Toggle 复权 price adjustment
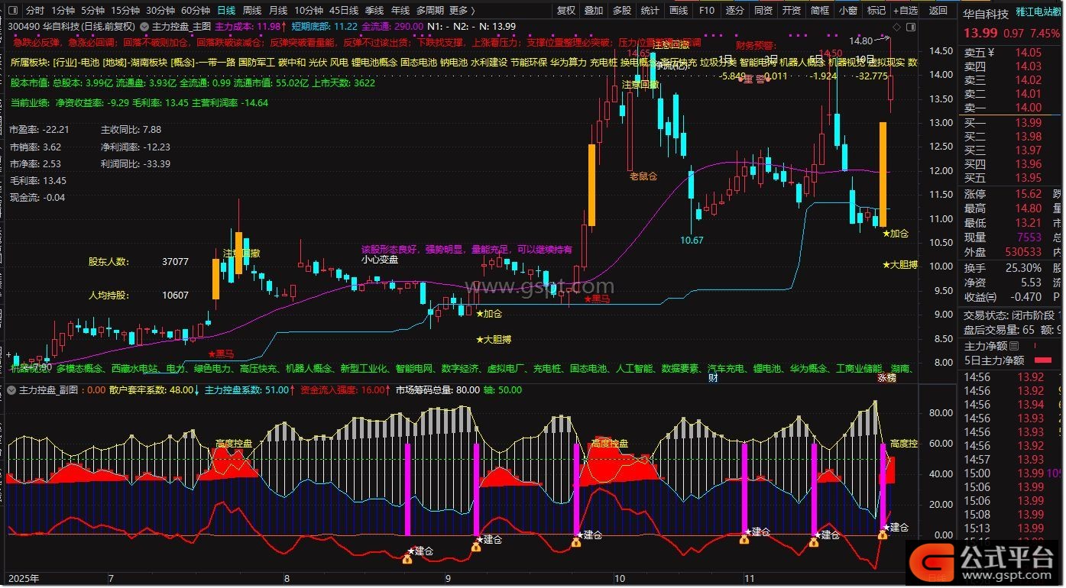This screenshot has width=1066, height=588. (566, 11)
